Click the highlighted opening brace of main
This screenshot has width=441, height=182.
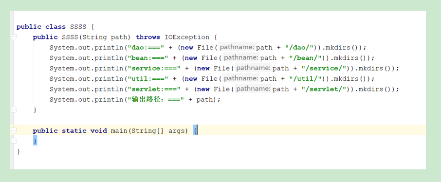pos(195,130)
